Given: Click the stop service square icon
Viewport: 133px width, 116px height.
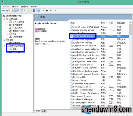Looking at the screenshot, I should coord(47,11).
